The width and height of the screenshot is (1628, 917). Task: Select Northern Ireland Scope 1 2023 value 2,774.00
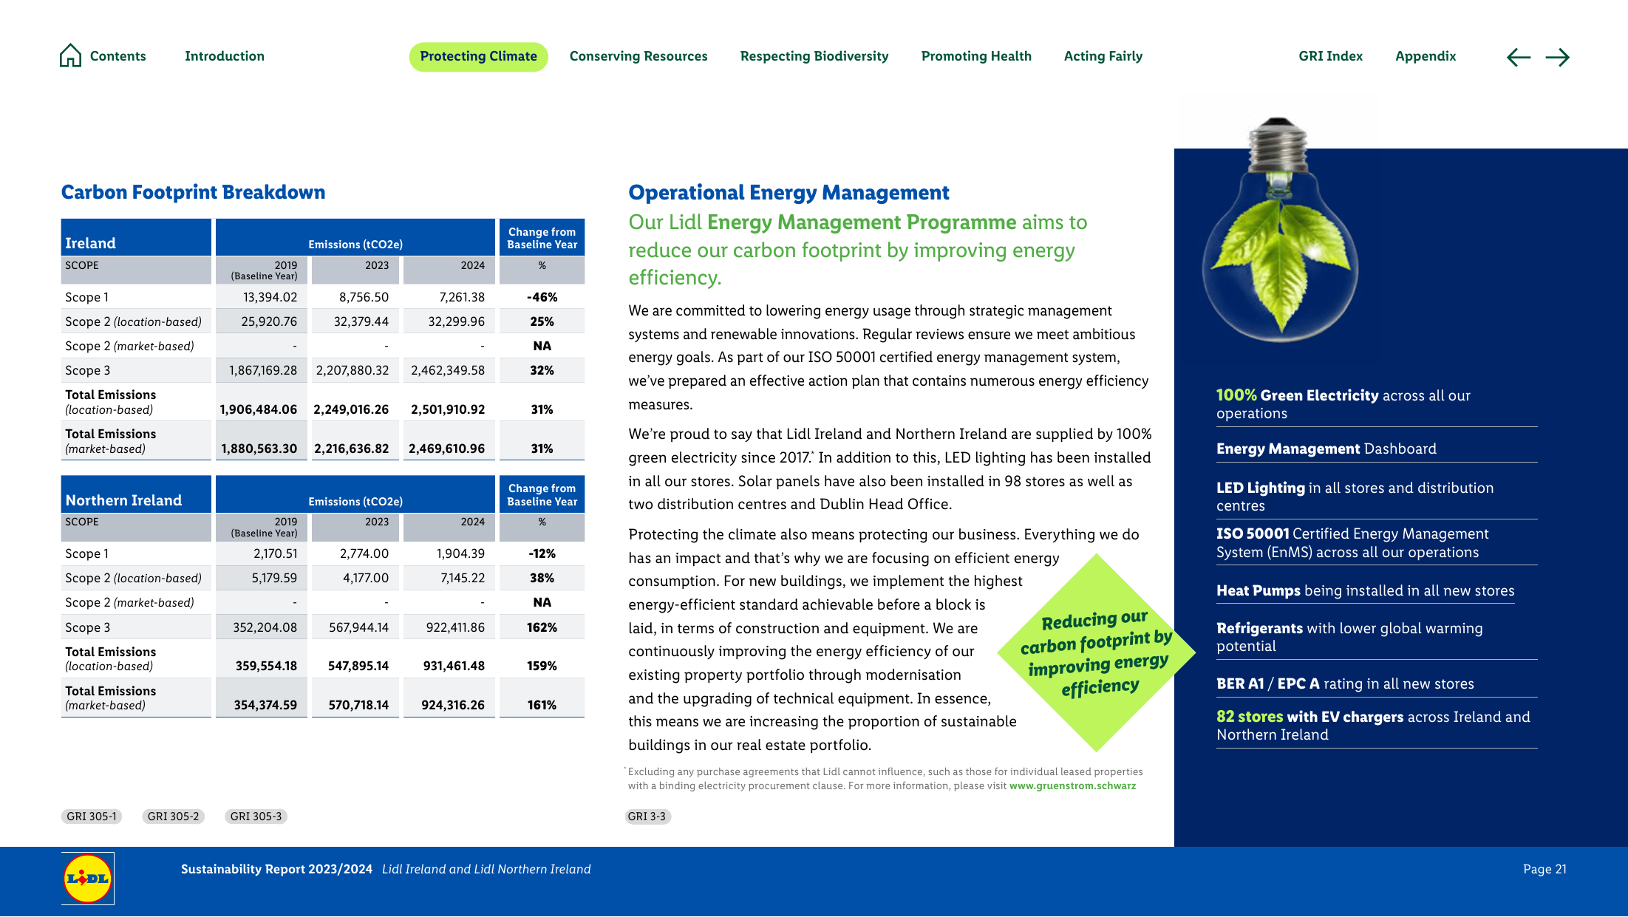[x=364, y=553]
